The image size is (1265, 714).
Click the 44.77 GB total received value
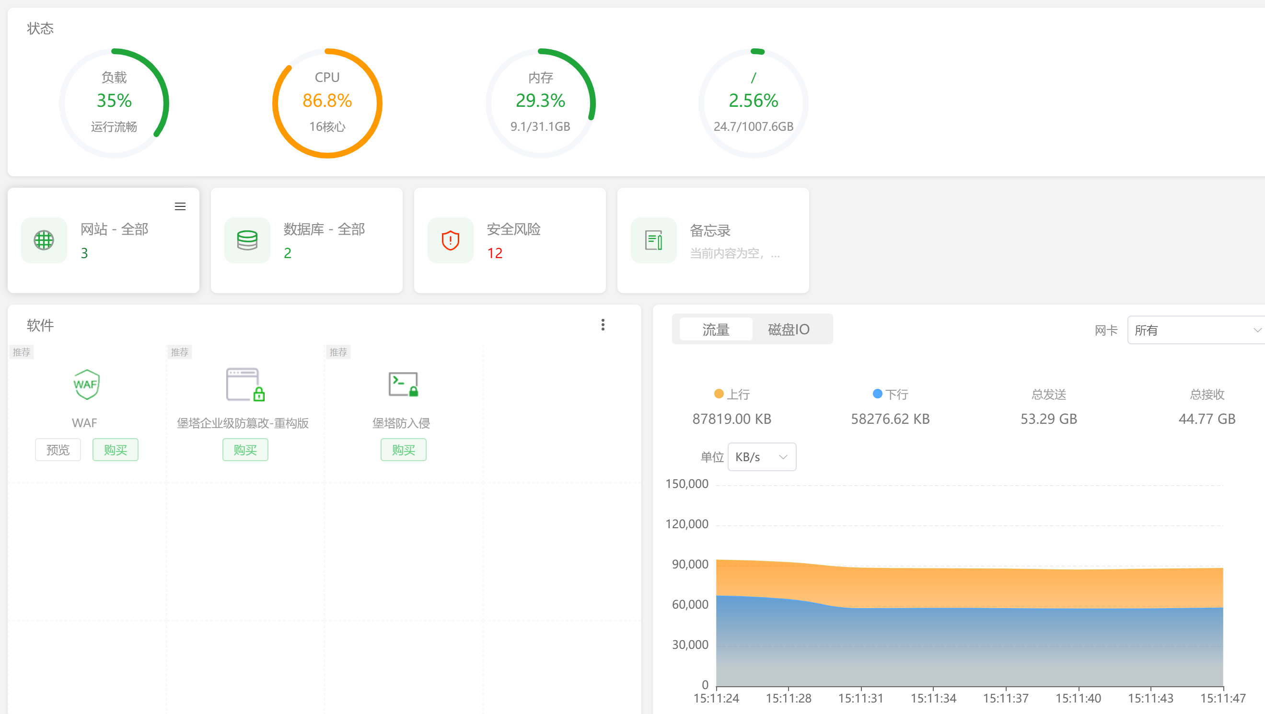(x=1207, y=419)
